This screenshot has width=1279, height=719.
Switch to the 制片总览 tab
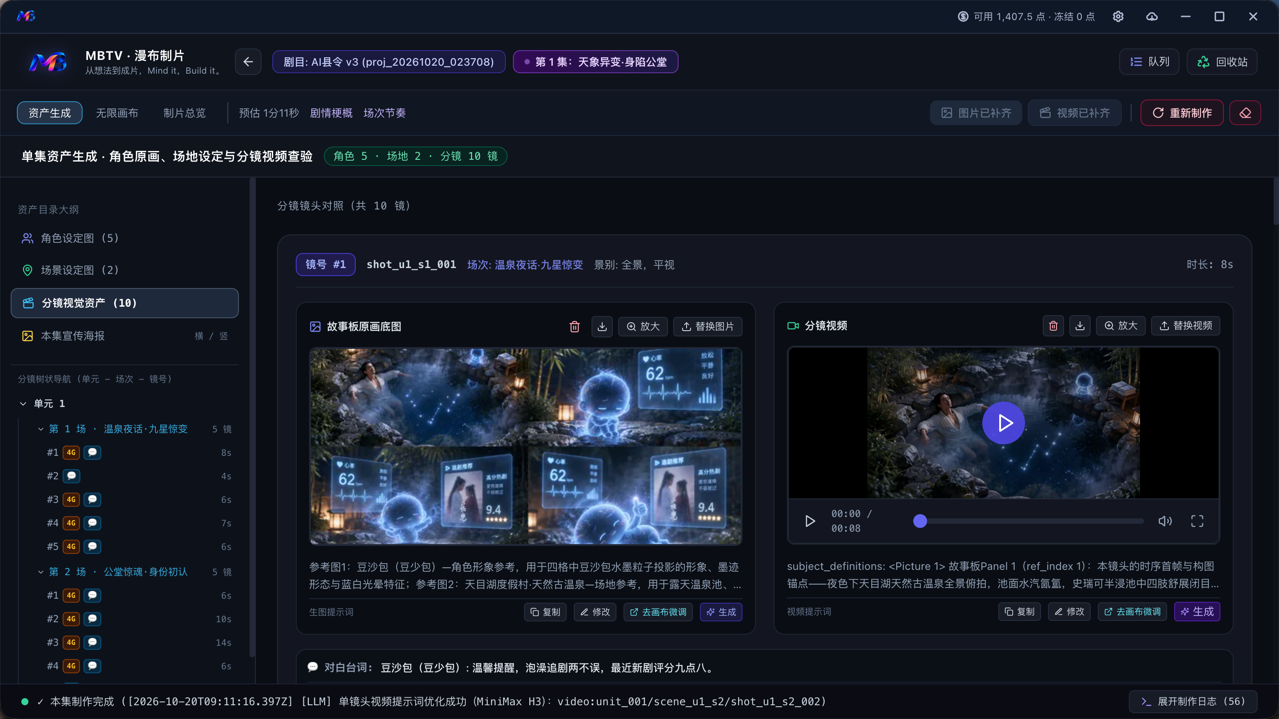pos(185,113)
